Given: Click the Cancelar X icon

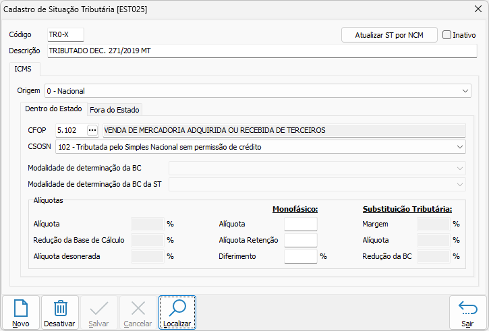Looking at the screenshot, I should [138, 308].
